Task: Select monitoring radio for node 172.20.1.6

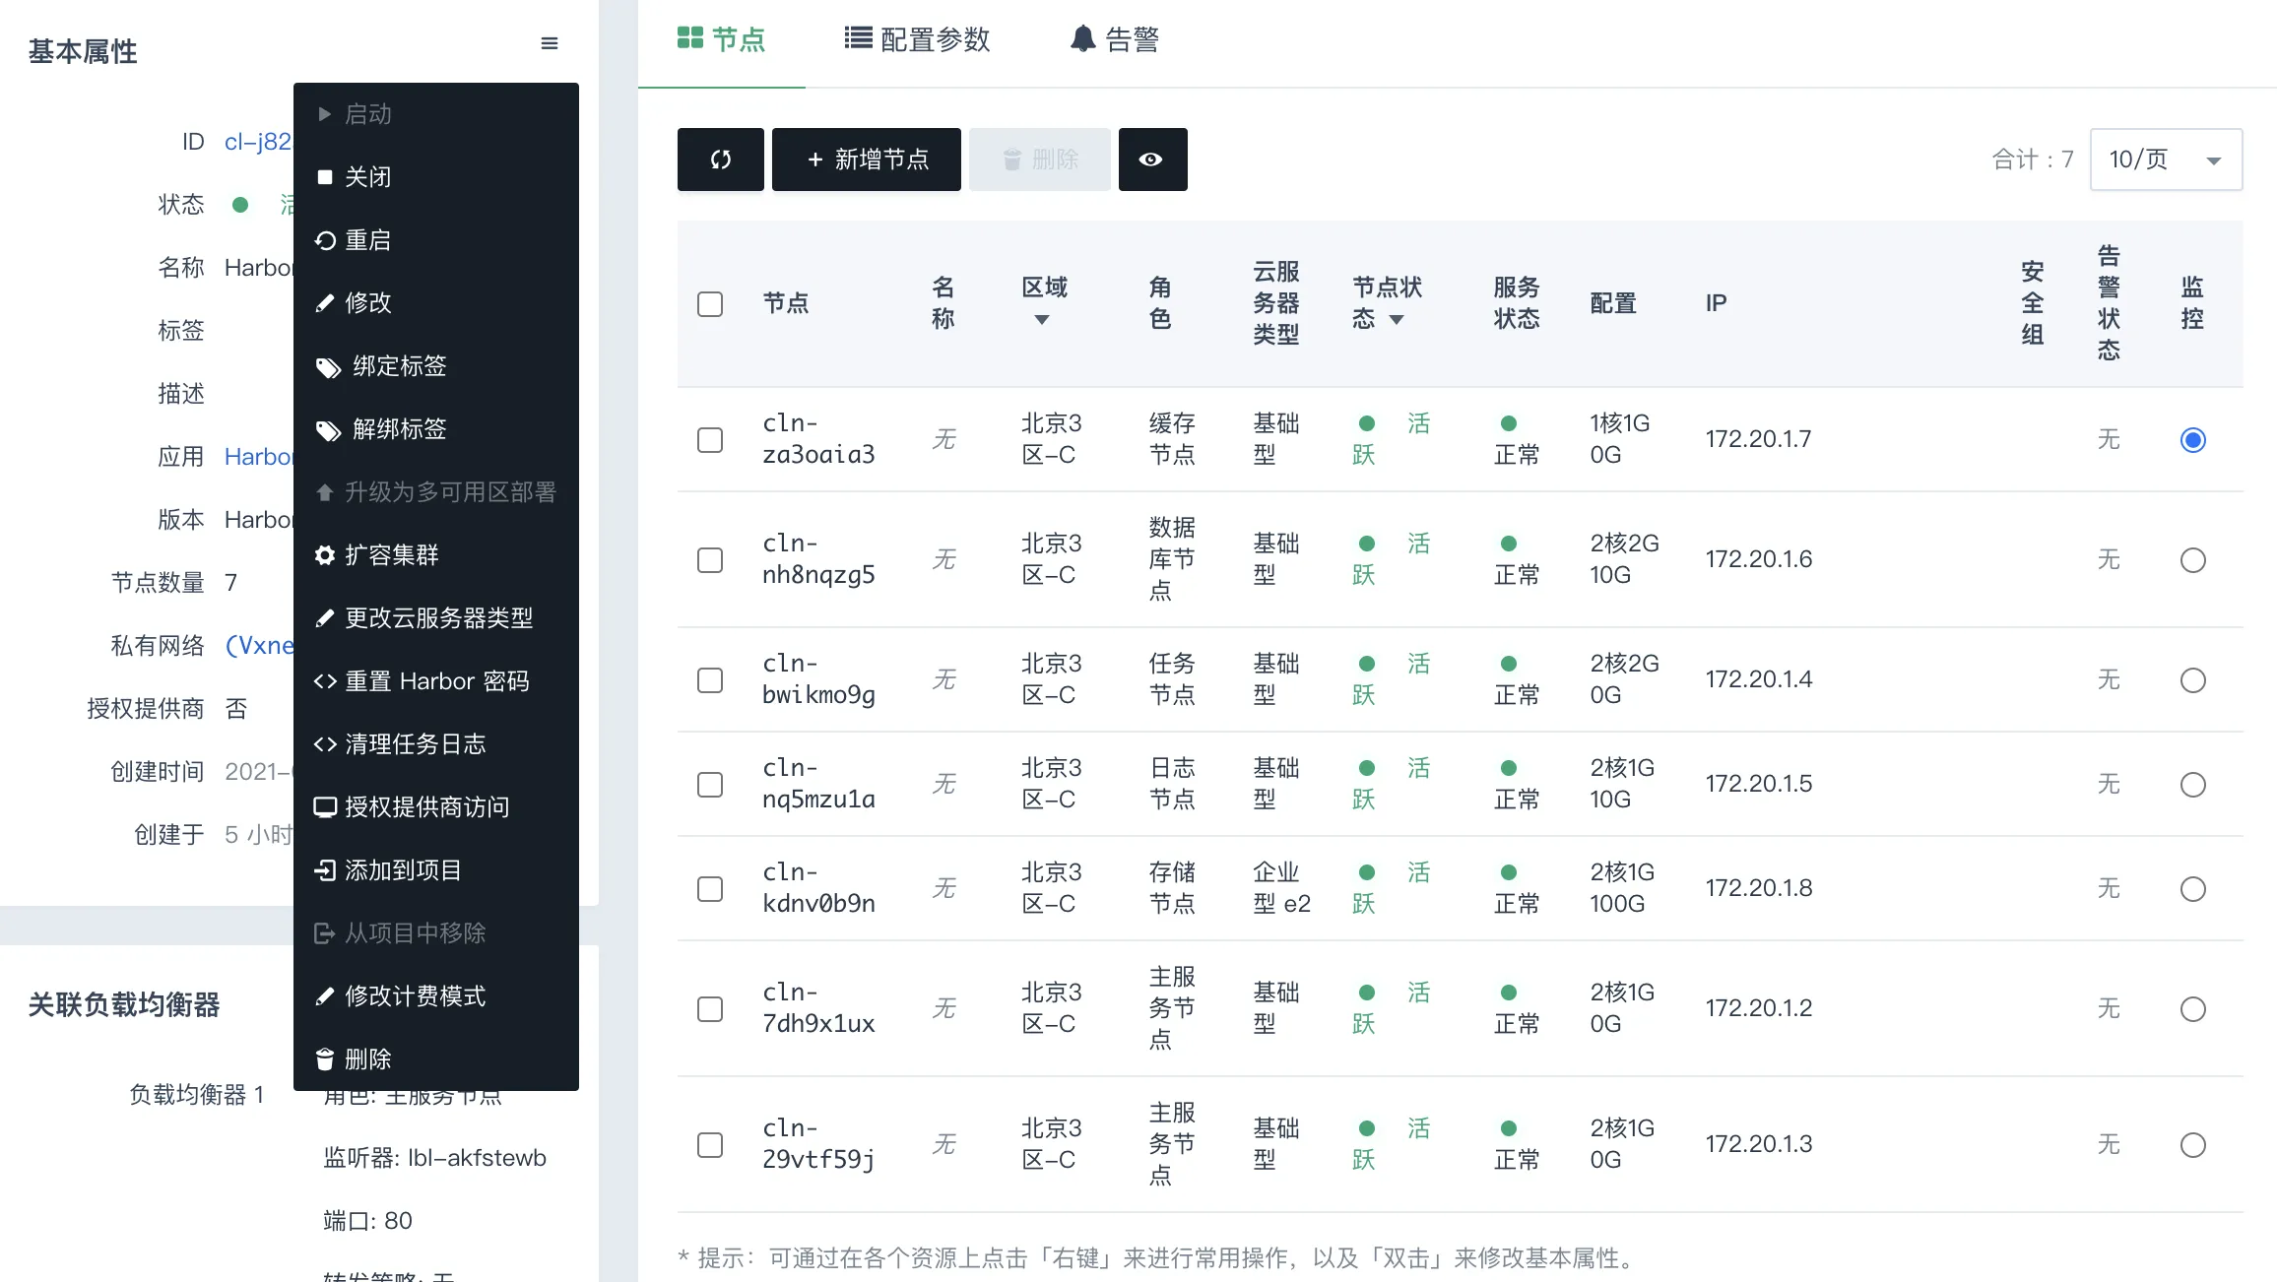Action: click(x=2192, y=560)
